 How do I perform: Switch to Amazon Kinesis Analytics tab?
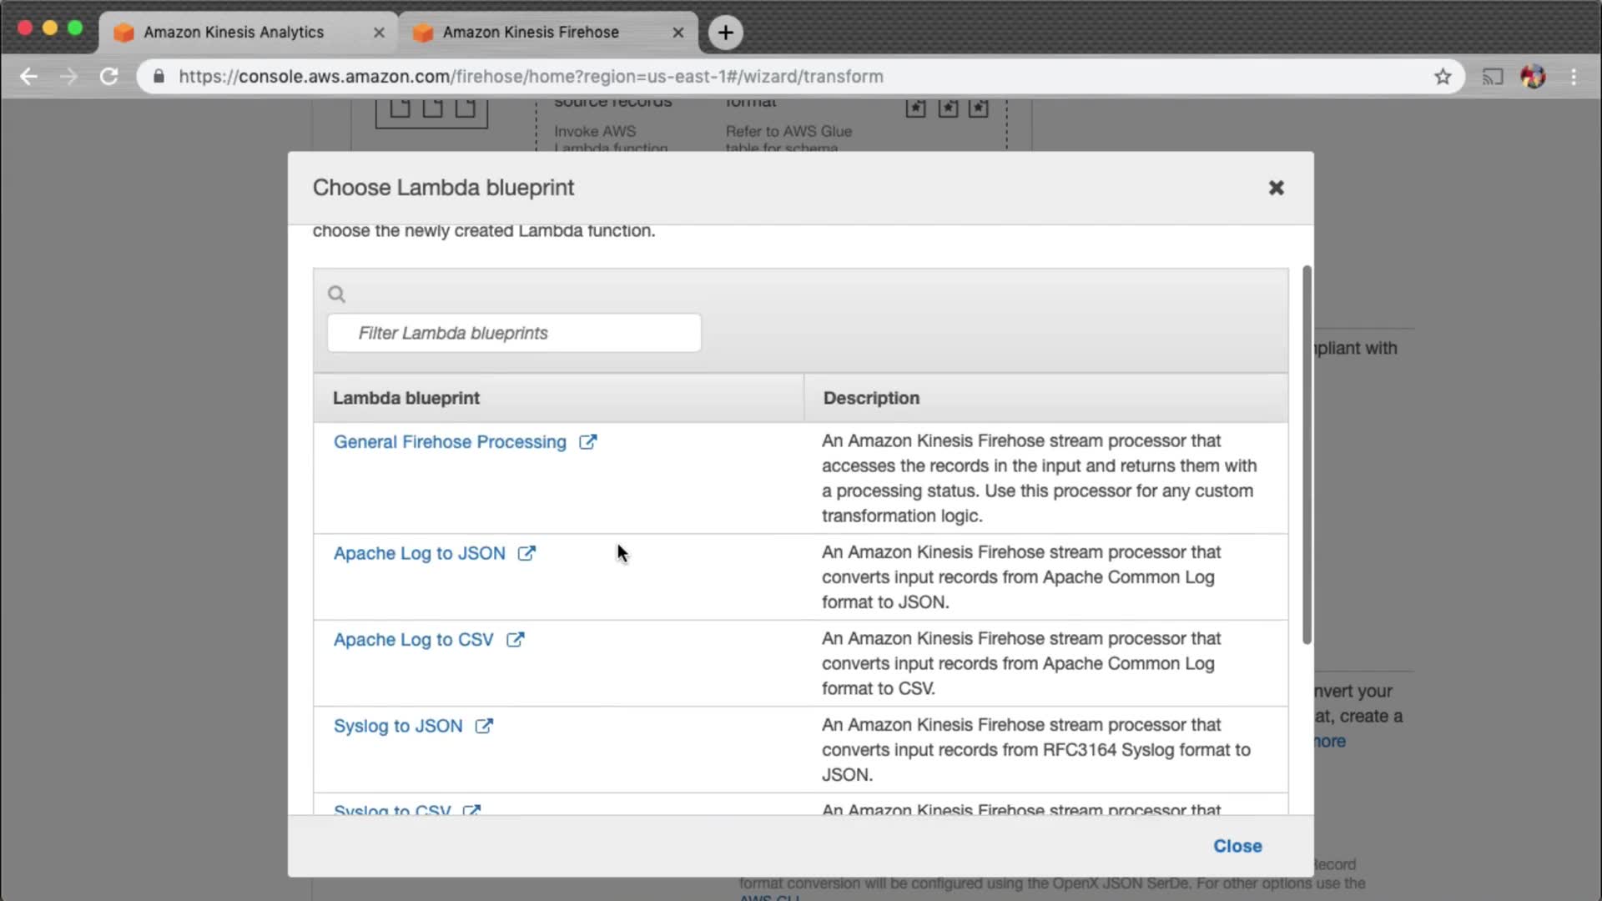pos(234,33)
